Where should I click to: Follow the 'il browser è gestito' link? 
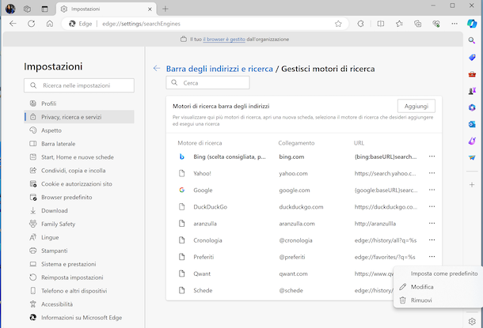click(224, 40)
